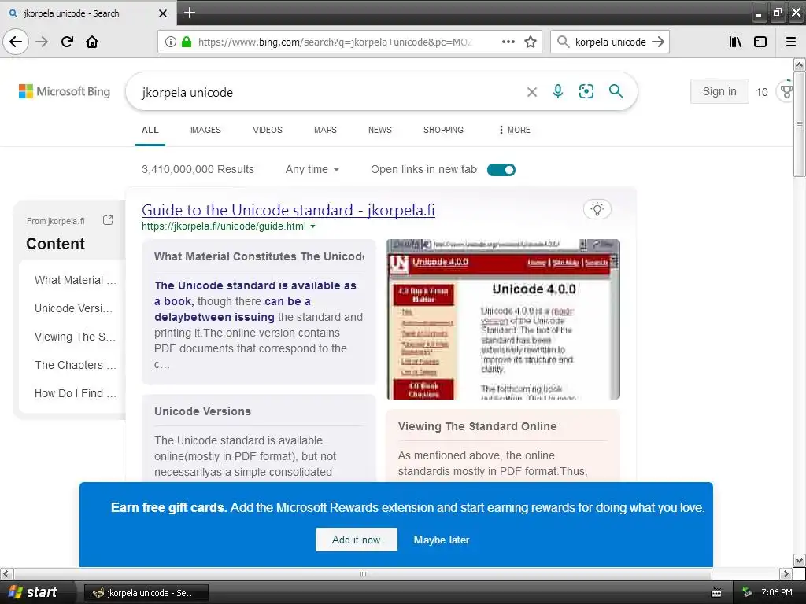Click the magnifier in browser search box
This screenshot has width=806, height=604.
pyautogui.click(x=563, y=42)
